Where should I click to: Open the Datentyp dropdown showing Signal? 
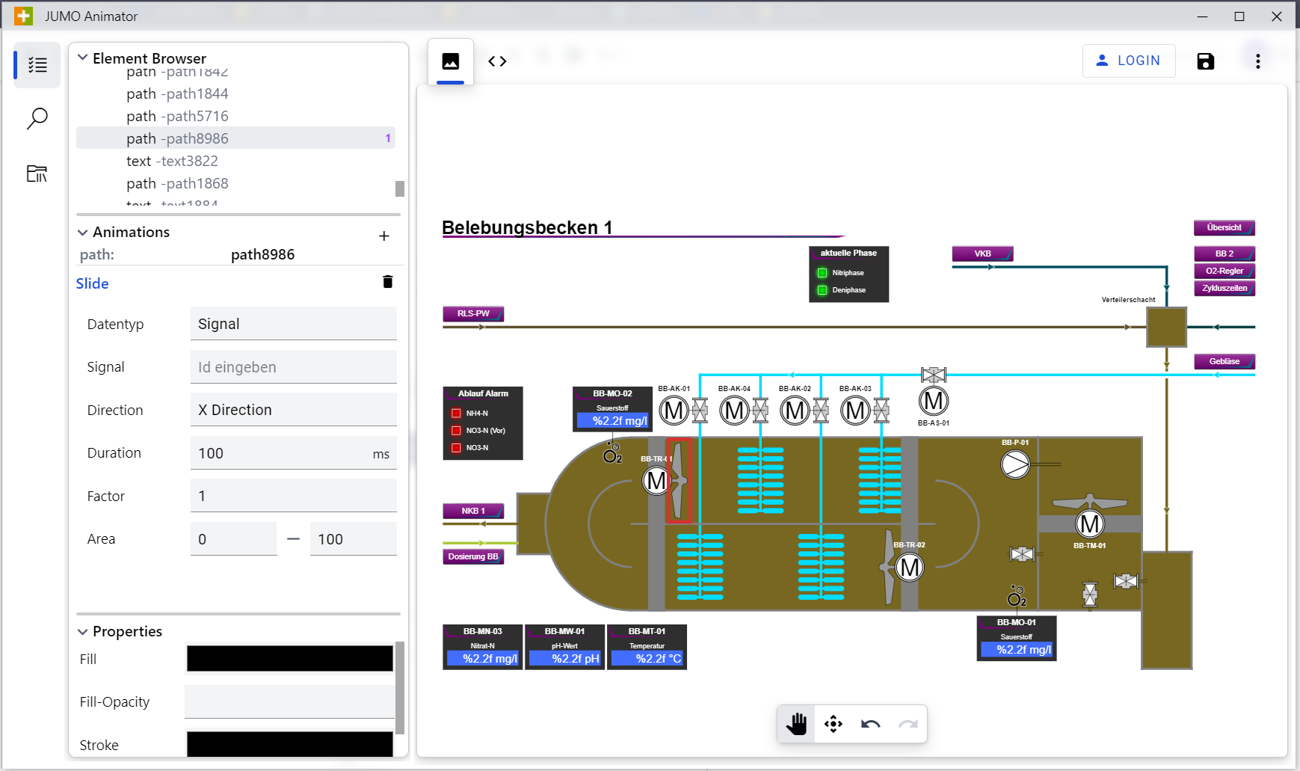(x=293, y=324)
